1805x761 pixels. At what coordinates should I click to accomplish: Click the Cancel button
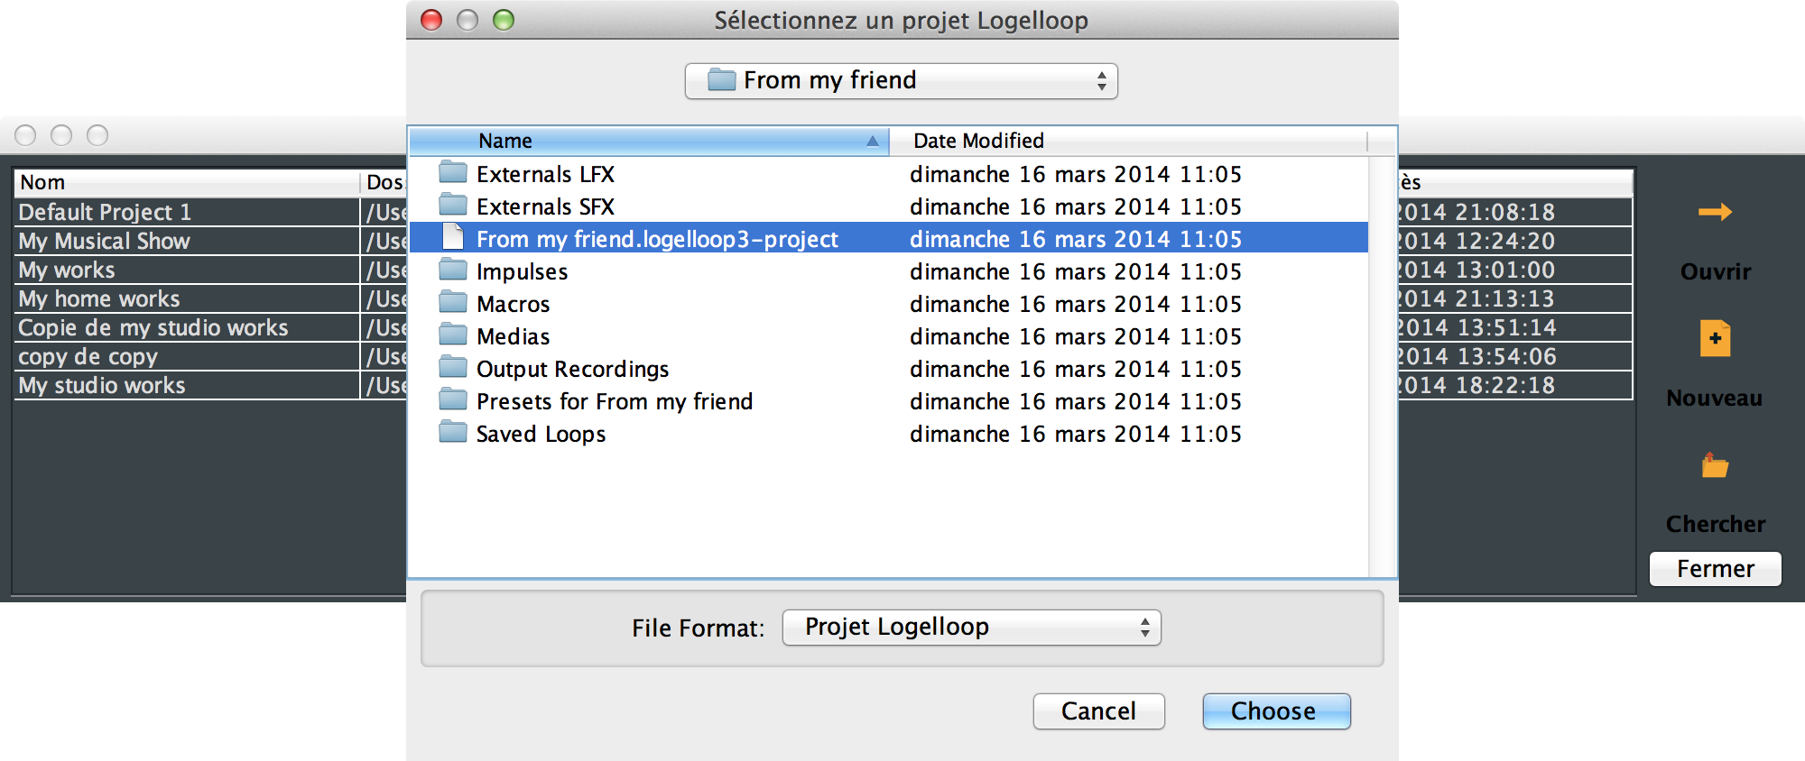pos(1098,711)
